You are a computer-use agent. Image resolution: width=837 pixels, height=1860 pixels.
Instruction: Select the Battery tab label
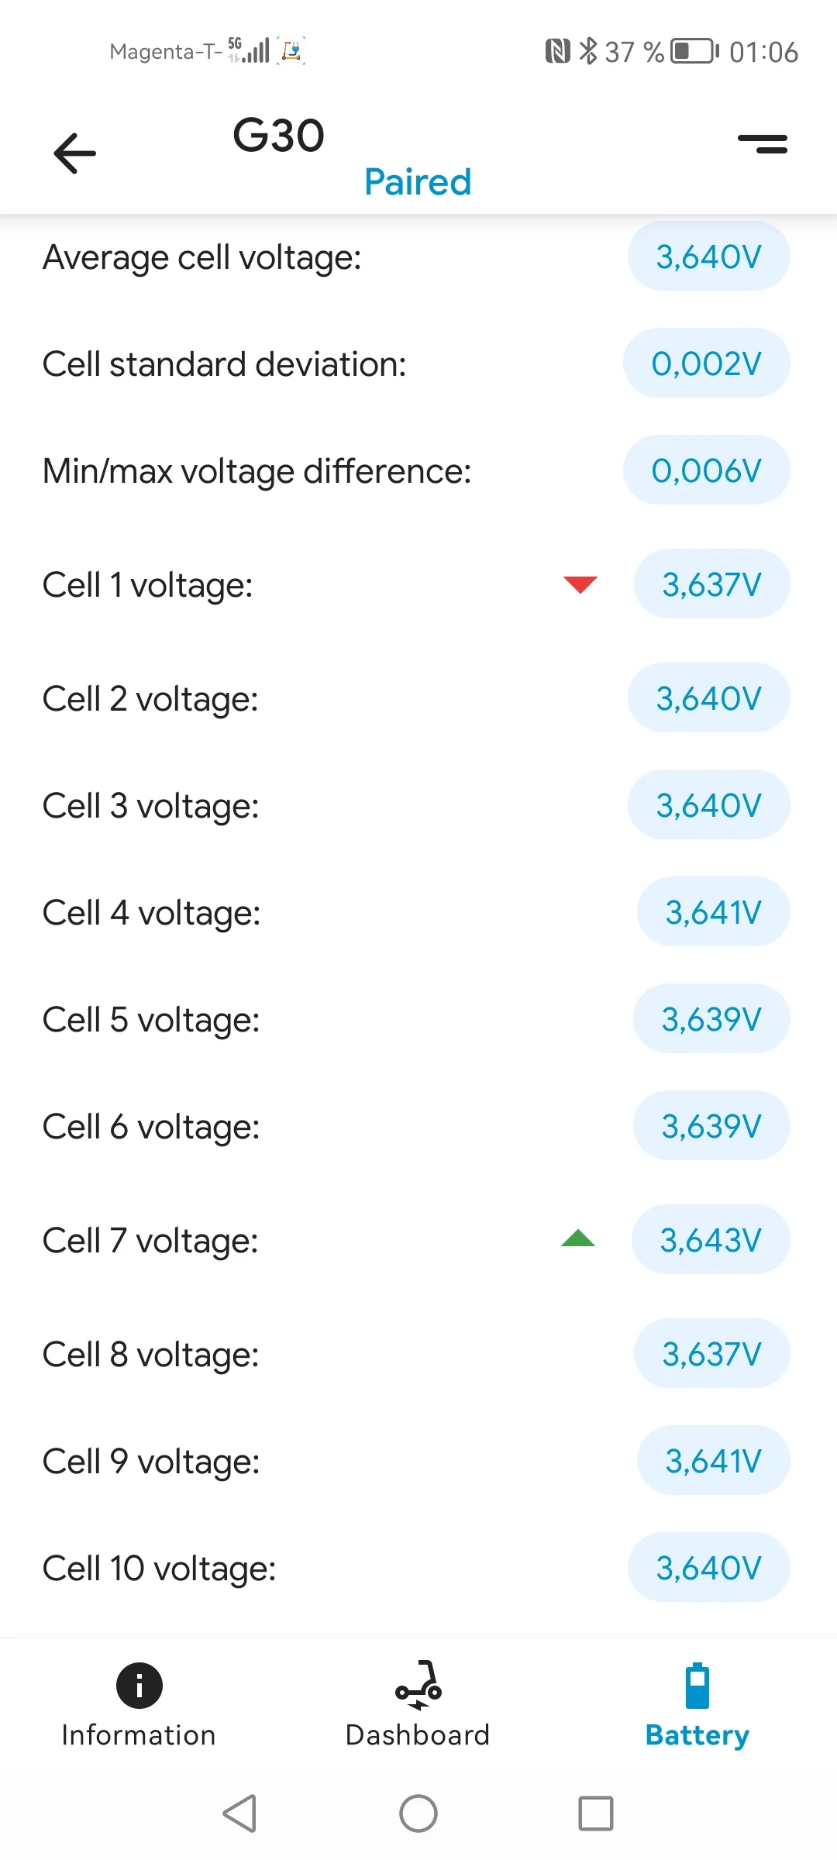coord(697,1735)
